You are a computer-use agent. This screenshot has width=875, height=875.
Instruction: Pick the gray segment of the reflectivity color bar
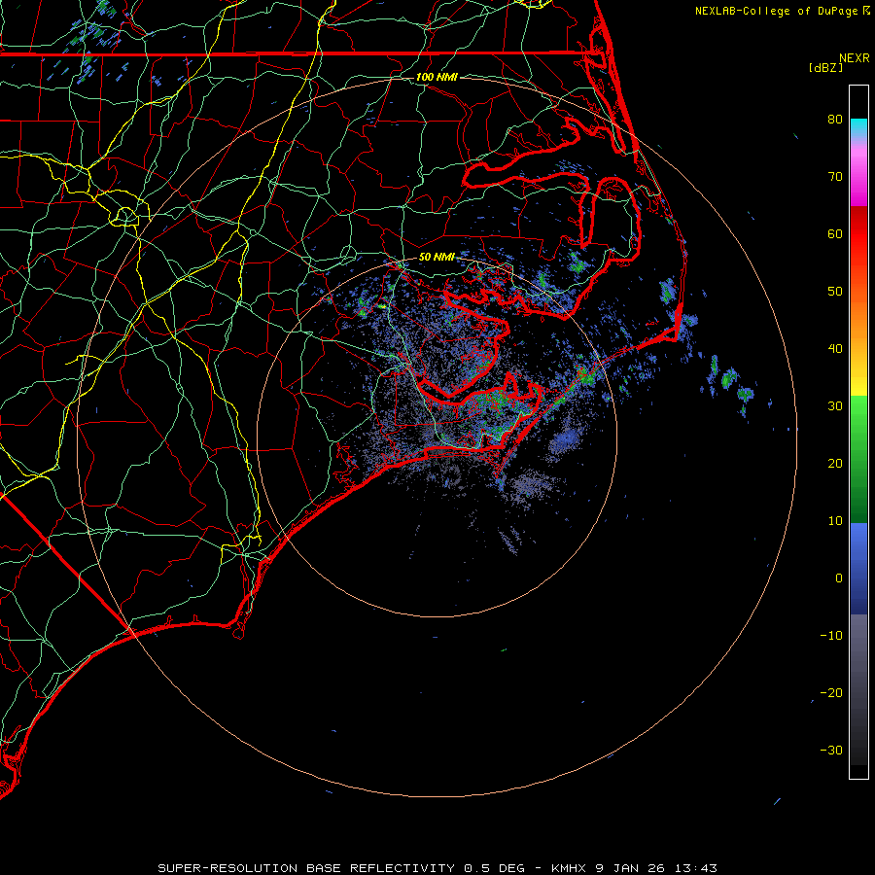click(858, 689)
